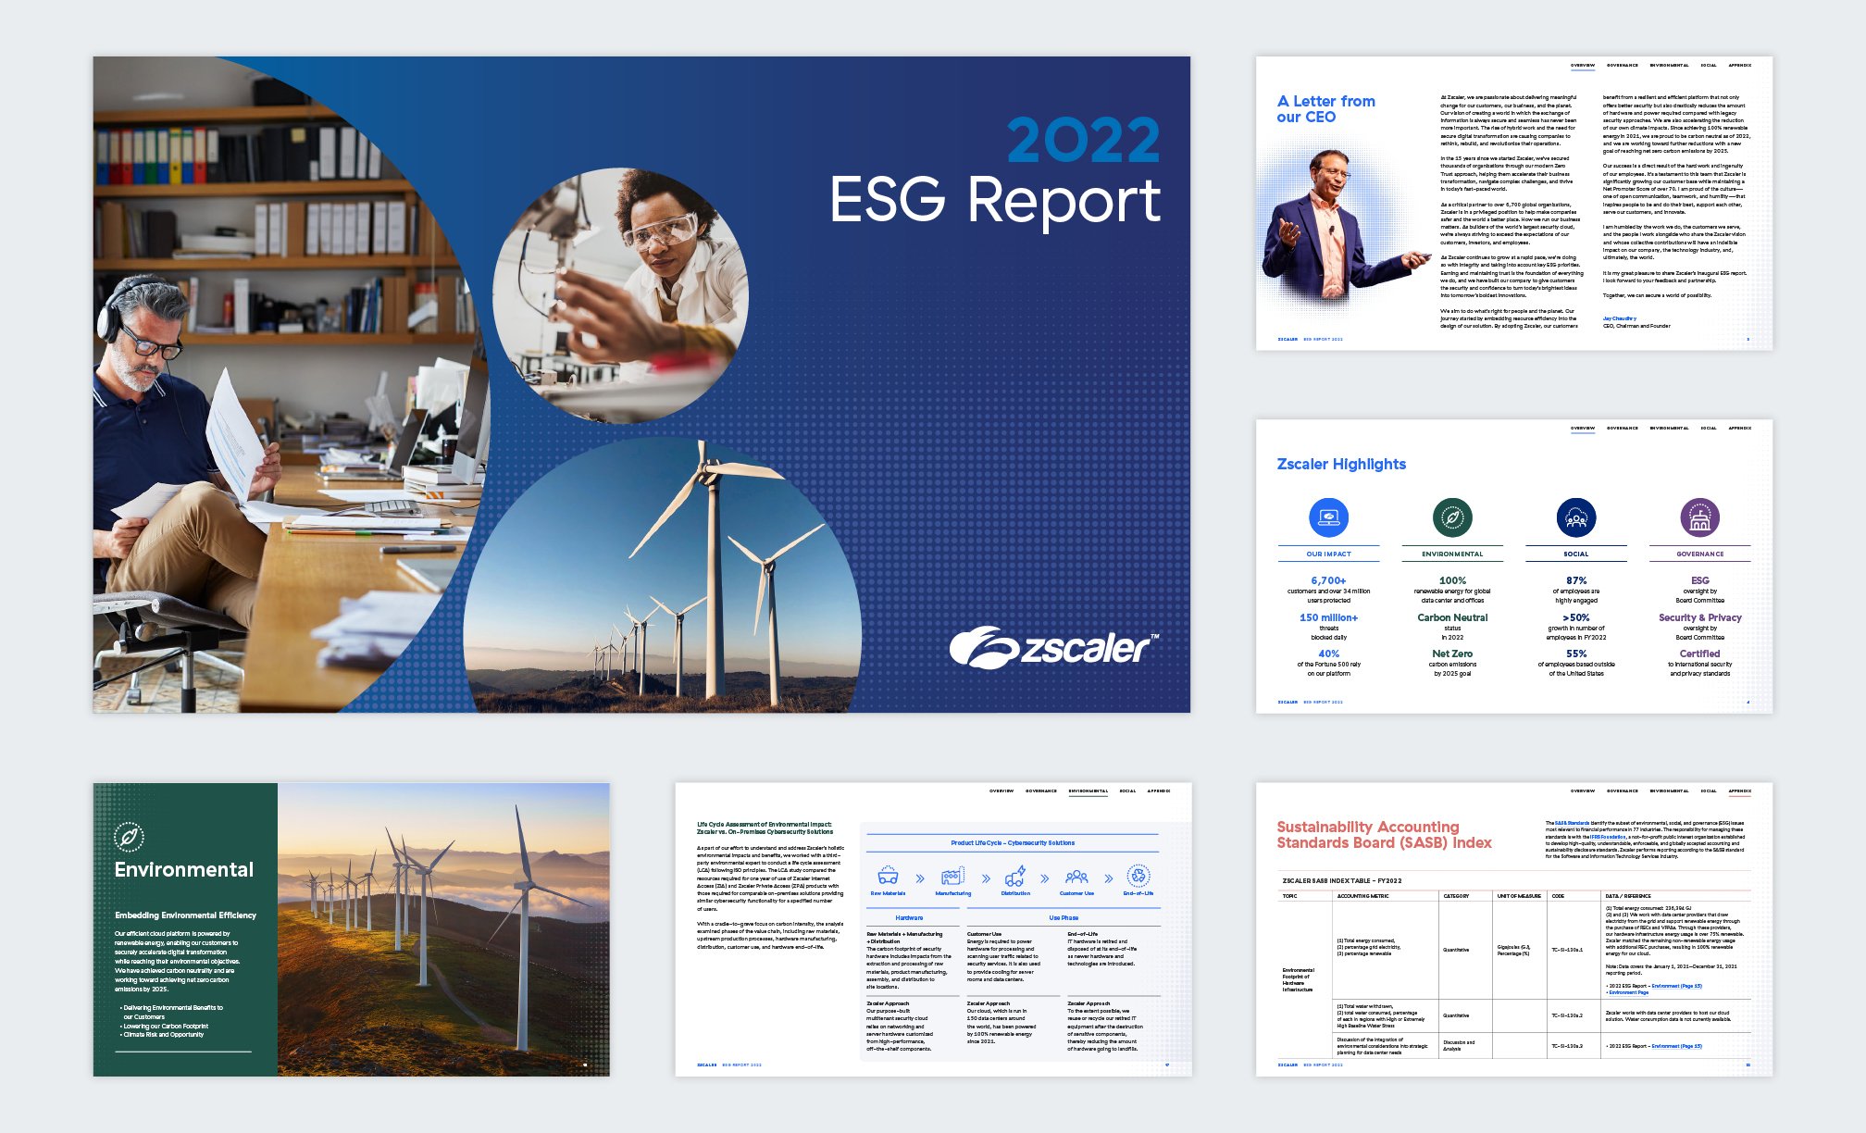Click the Distribution truck icon
The image size is (1866, 1133).
(1015, 876)
